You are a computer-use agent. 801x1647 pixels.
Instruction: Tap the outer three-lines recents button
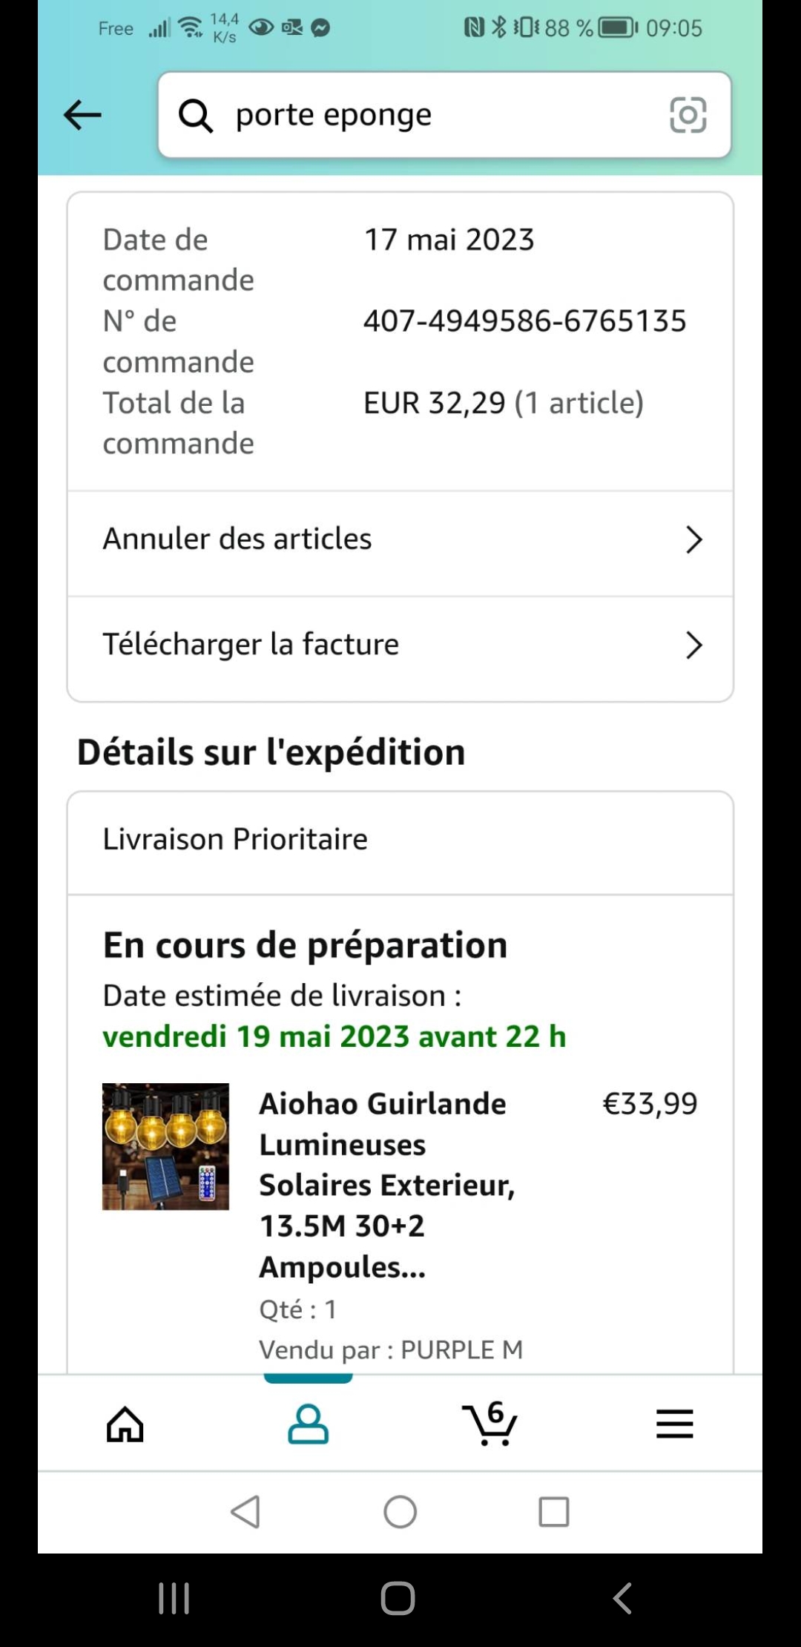tap(174, 1598)
